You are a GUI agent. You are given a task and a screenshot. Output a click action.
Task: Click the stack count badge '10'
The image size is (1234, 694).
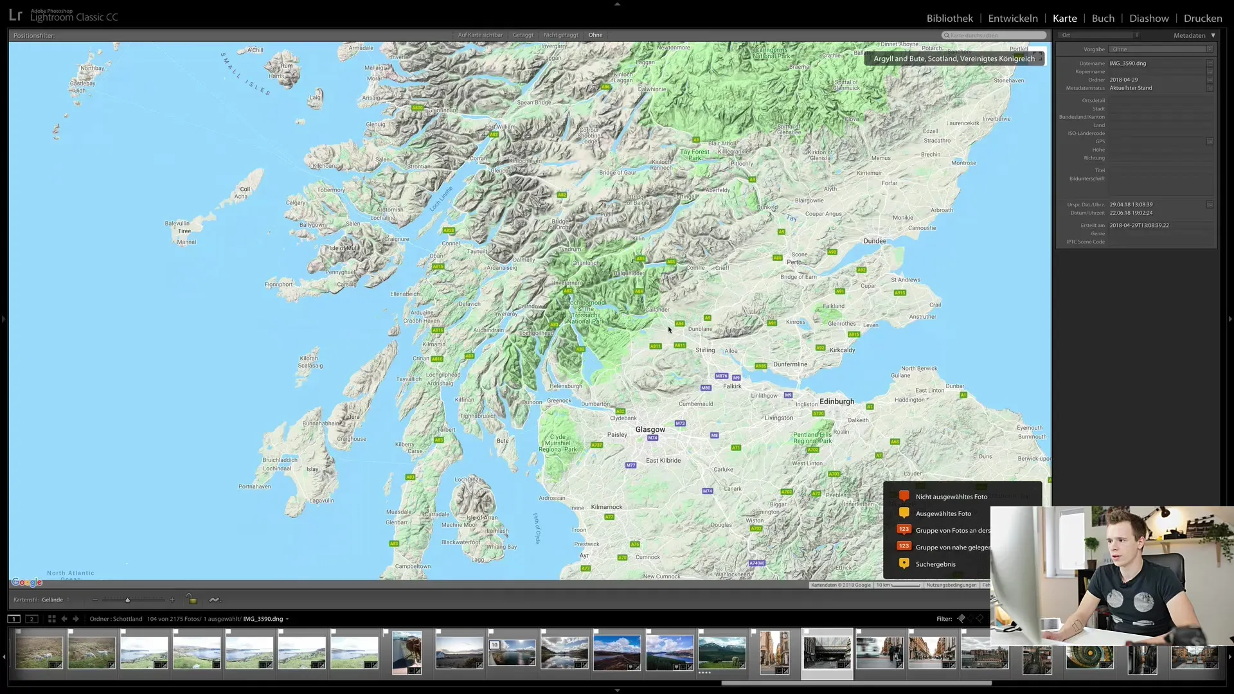pos(494,645)
